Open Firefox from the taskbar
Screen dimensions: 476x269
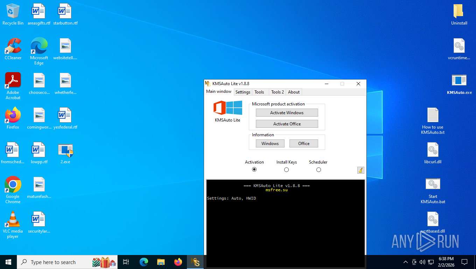pos(178,262)
